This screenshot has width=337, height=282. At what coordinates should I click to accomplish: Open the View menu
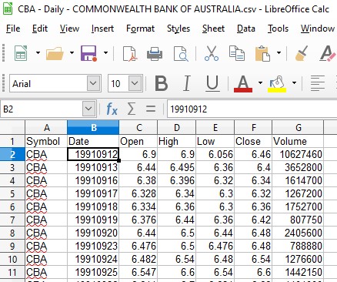[x=69, y=29]
